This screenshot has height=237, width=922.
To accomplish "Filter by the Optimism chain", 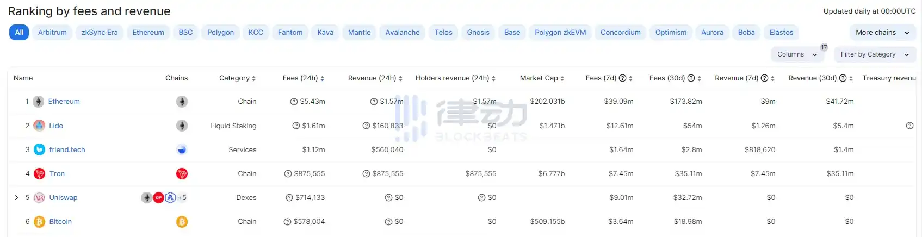I will (671, 33).
